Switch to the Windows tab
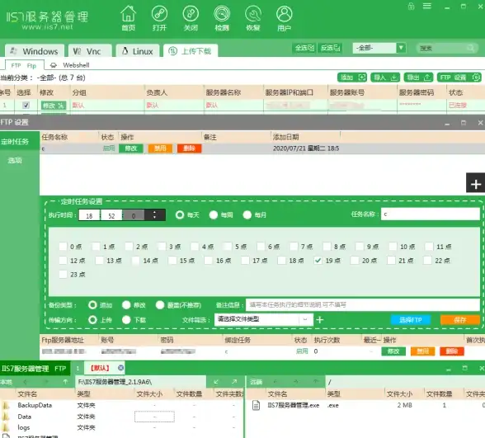Screen dimensions: 485x438 pyautogui.click(x=35, y=51)
